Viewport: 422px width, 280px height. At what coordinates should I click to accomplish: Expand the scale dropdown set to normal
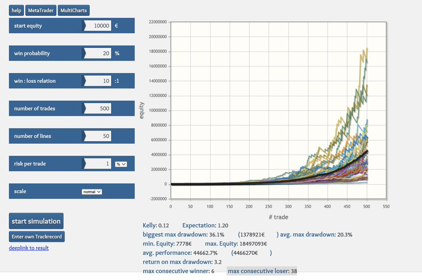click(x=91, y=191)
